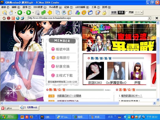This screenshot has height=120, width=160.
Task: Click the yellow favorites star icon
Action: point(50,13)
